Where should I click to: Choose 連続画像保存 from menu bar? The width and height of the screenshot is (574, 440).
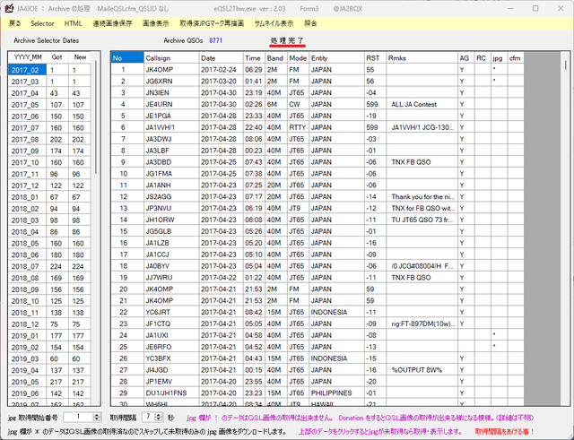coord(112,23)
